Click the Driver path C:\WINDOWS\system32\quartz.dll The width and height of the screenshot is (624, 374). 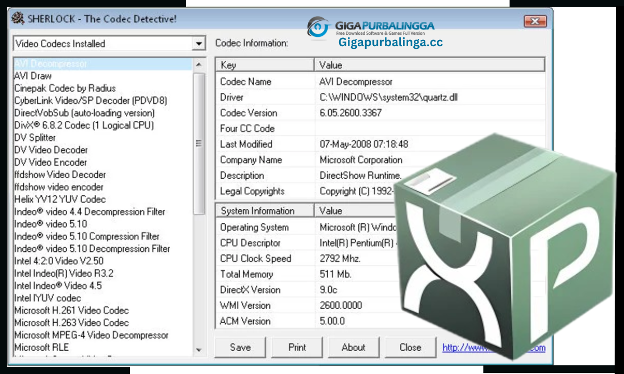tap(388, 97)
